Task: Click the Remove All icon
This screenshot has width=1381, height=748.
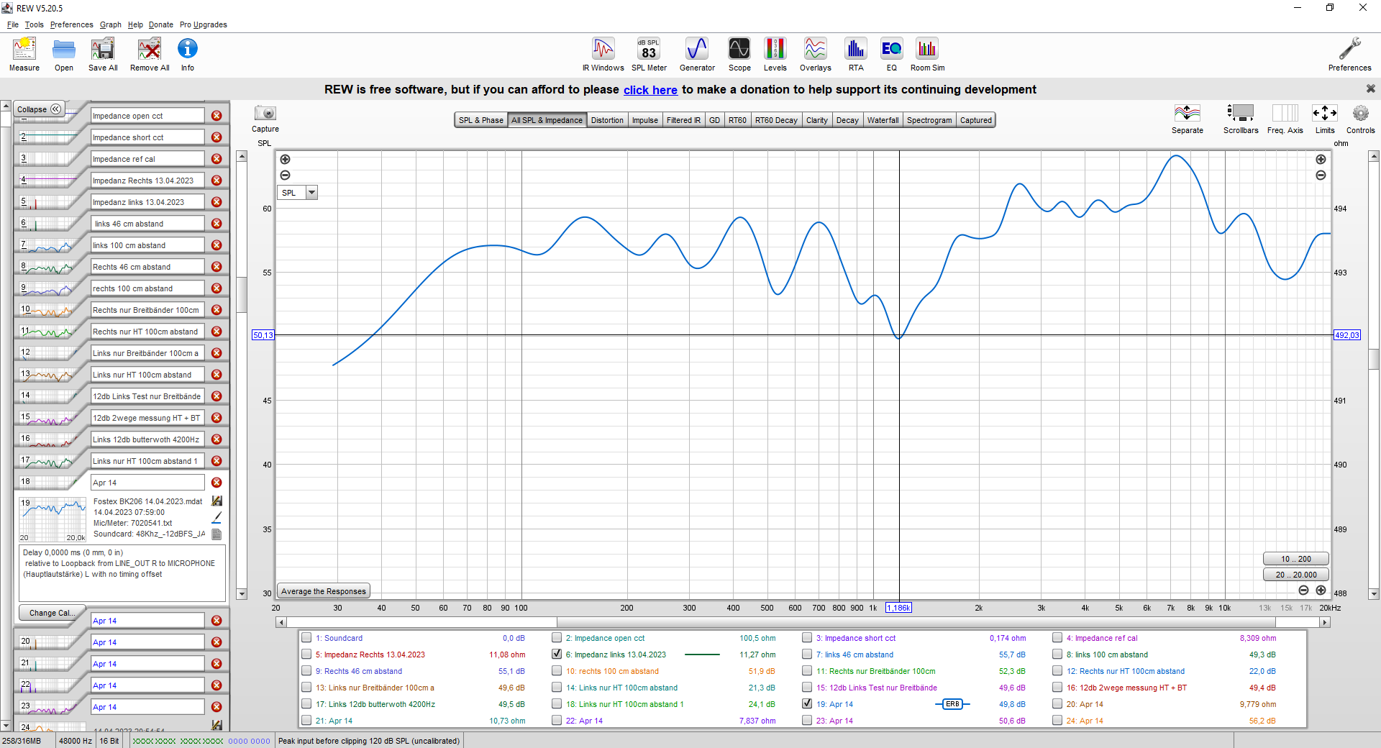Action: 150,55
